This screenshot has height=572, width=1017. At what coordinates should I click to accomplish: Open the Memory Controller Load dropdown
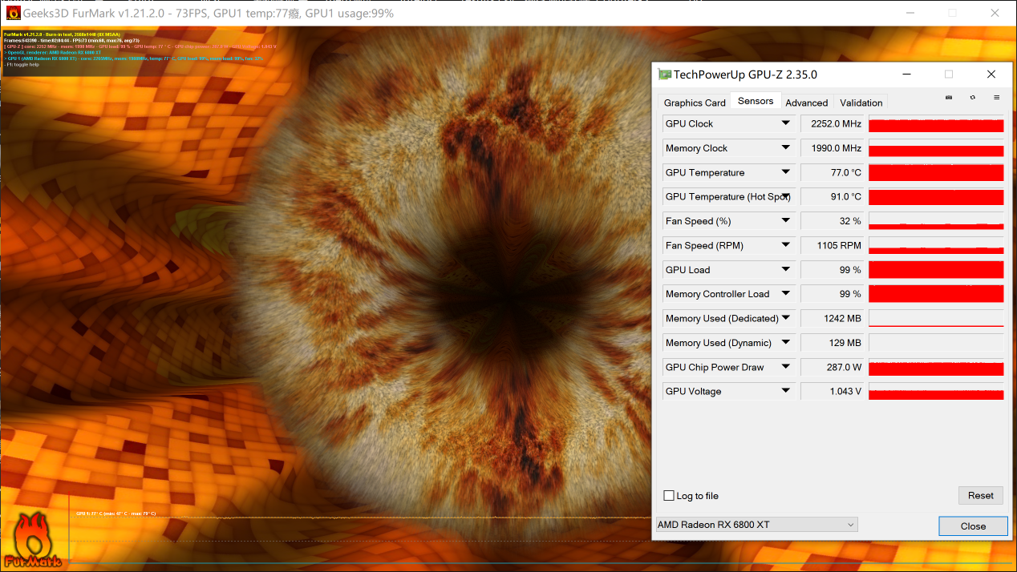point(786,294)
